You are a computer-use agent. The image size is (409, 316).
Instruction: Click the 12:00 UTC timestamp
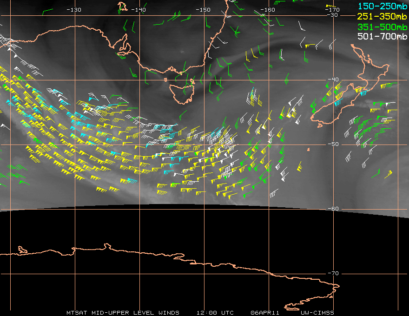tap(215, 313)
